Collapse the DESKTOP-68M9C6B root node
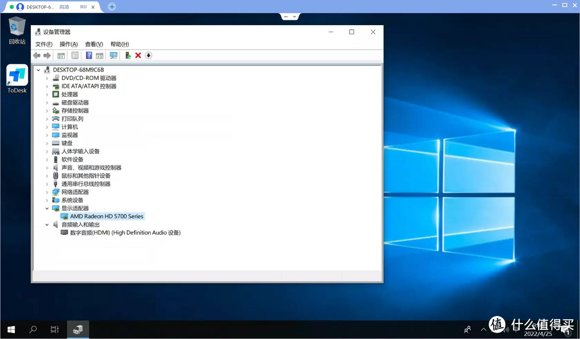Viewport: 580px width, 339px height. (x=39, y=70)
